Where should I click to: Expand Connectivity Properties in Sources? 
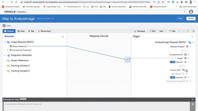tap(8, 50)
